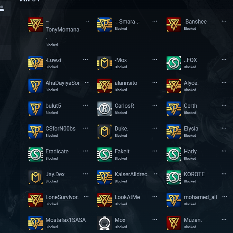This screenshot has width=233, height=233.
Task: Open the three-dot menu for Elysia
Action: [x=224, y=128]
